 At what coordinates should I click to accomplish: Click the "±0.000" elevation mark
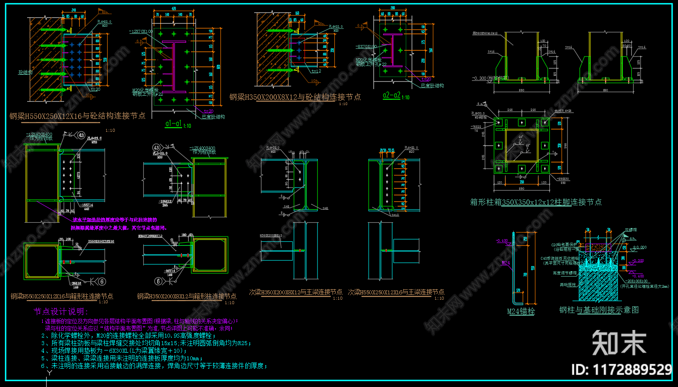[x=640, y=247]
